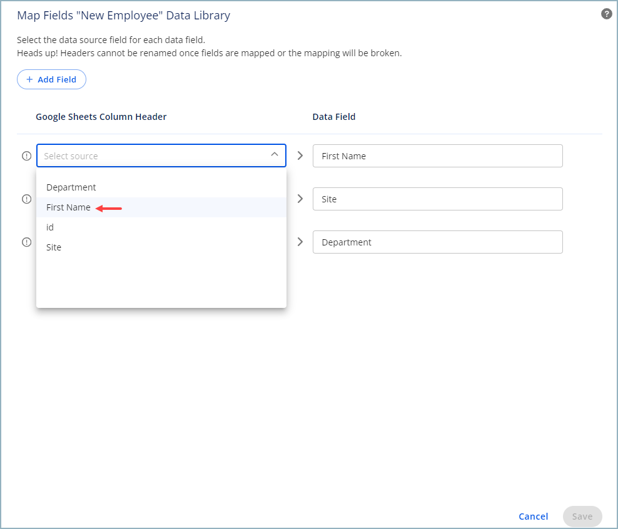This screenshot has height=529, width=618.
Task: Choose id from the source list
Action: pos(161,227)
